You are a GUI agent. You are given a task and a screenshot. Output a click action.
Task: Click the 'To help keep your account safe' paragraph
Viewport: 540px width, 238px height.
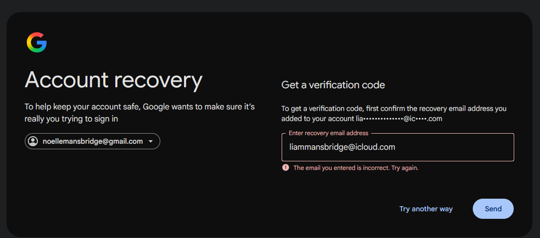[140, 112]
